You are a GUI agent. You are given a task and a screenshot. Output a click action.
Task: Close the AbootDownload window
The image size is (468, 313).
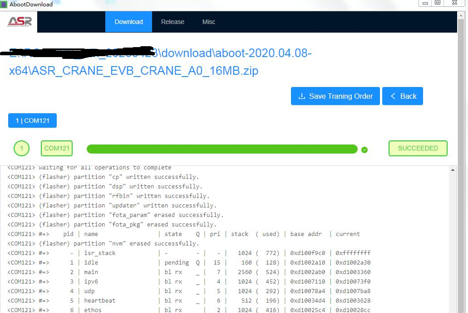pos(453,3)
